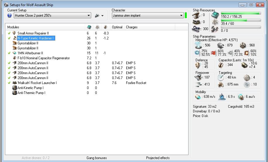Click the targeting range icon showing 48 km
The width and height of the screenshot is (268, 162).
(x=221, y=78)
